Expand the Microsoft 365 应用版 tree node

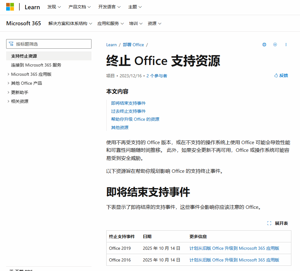(8, 74)
